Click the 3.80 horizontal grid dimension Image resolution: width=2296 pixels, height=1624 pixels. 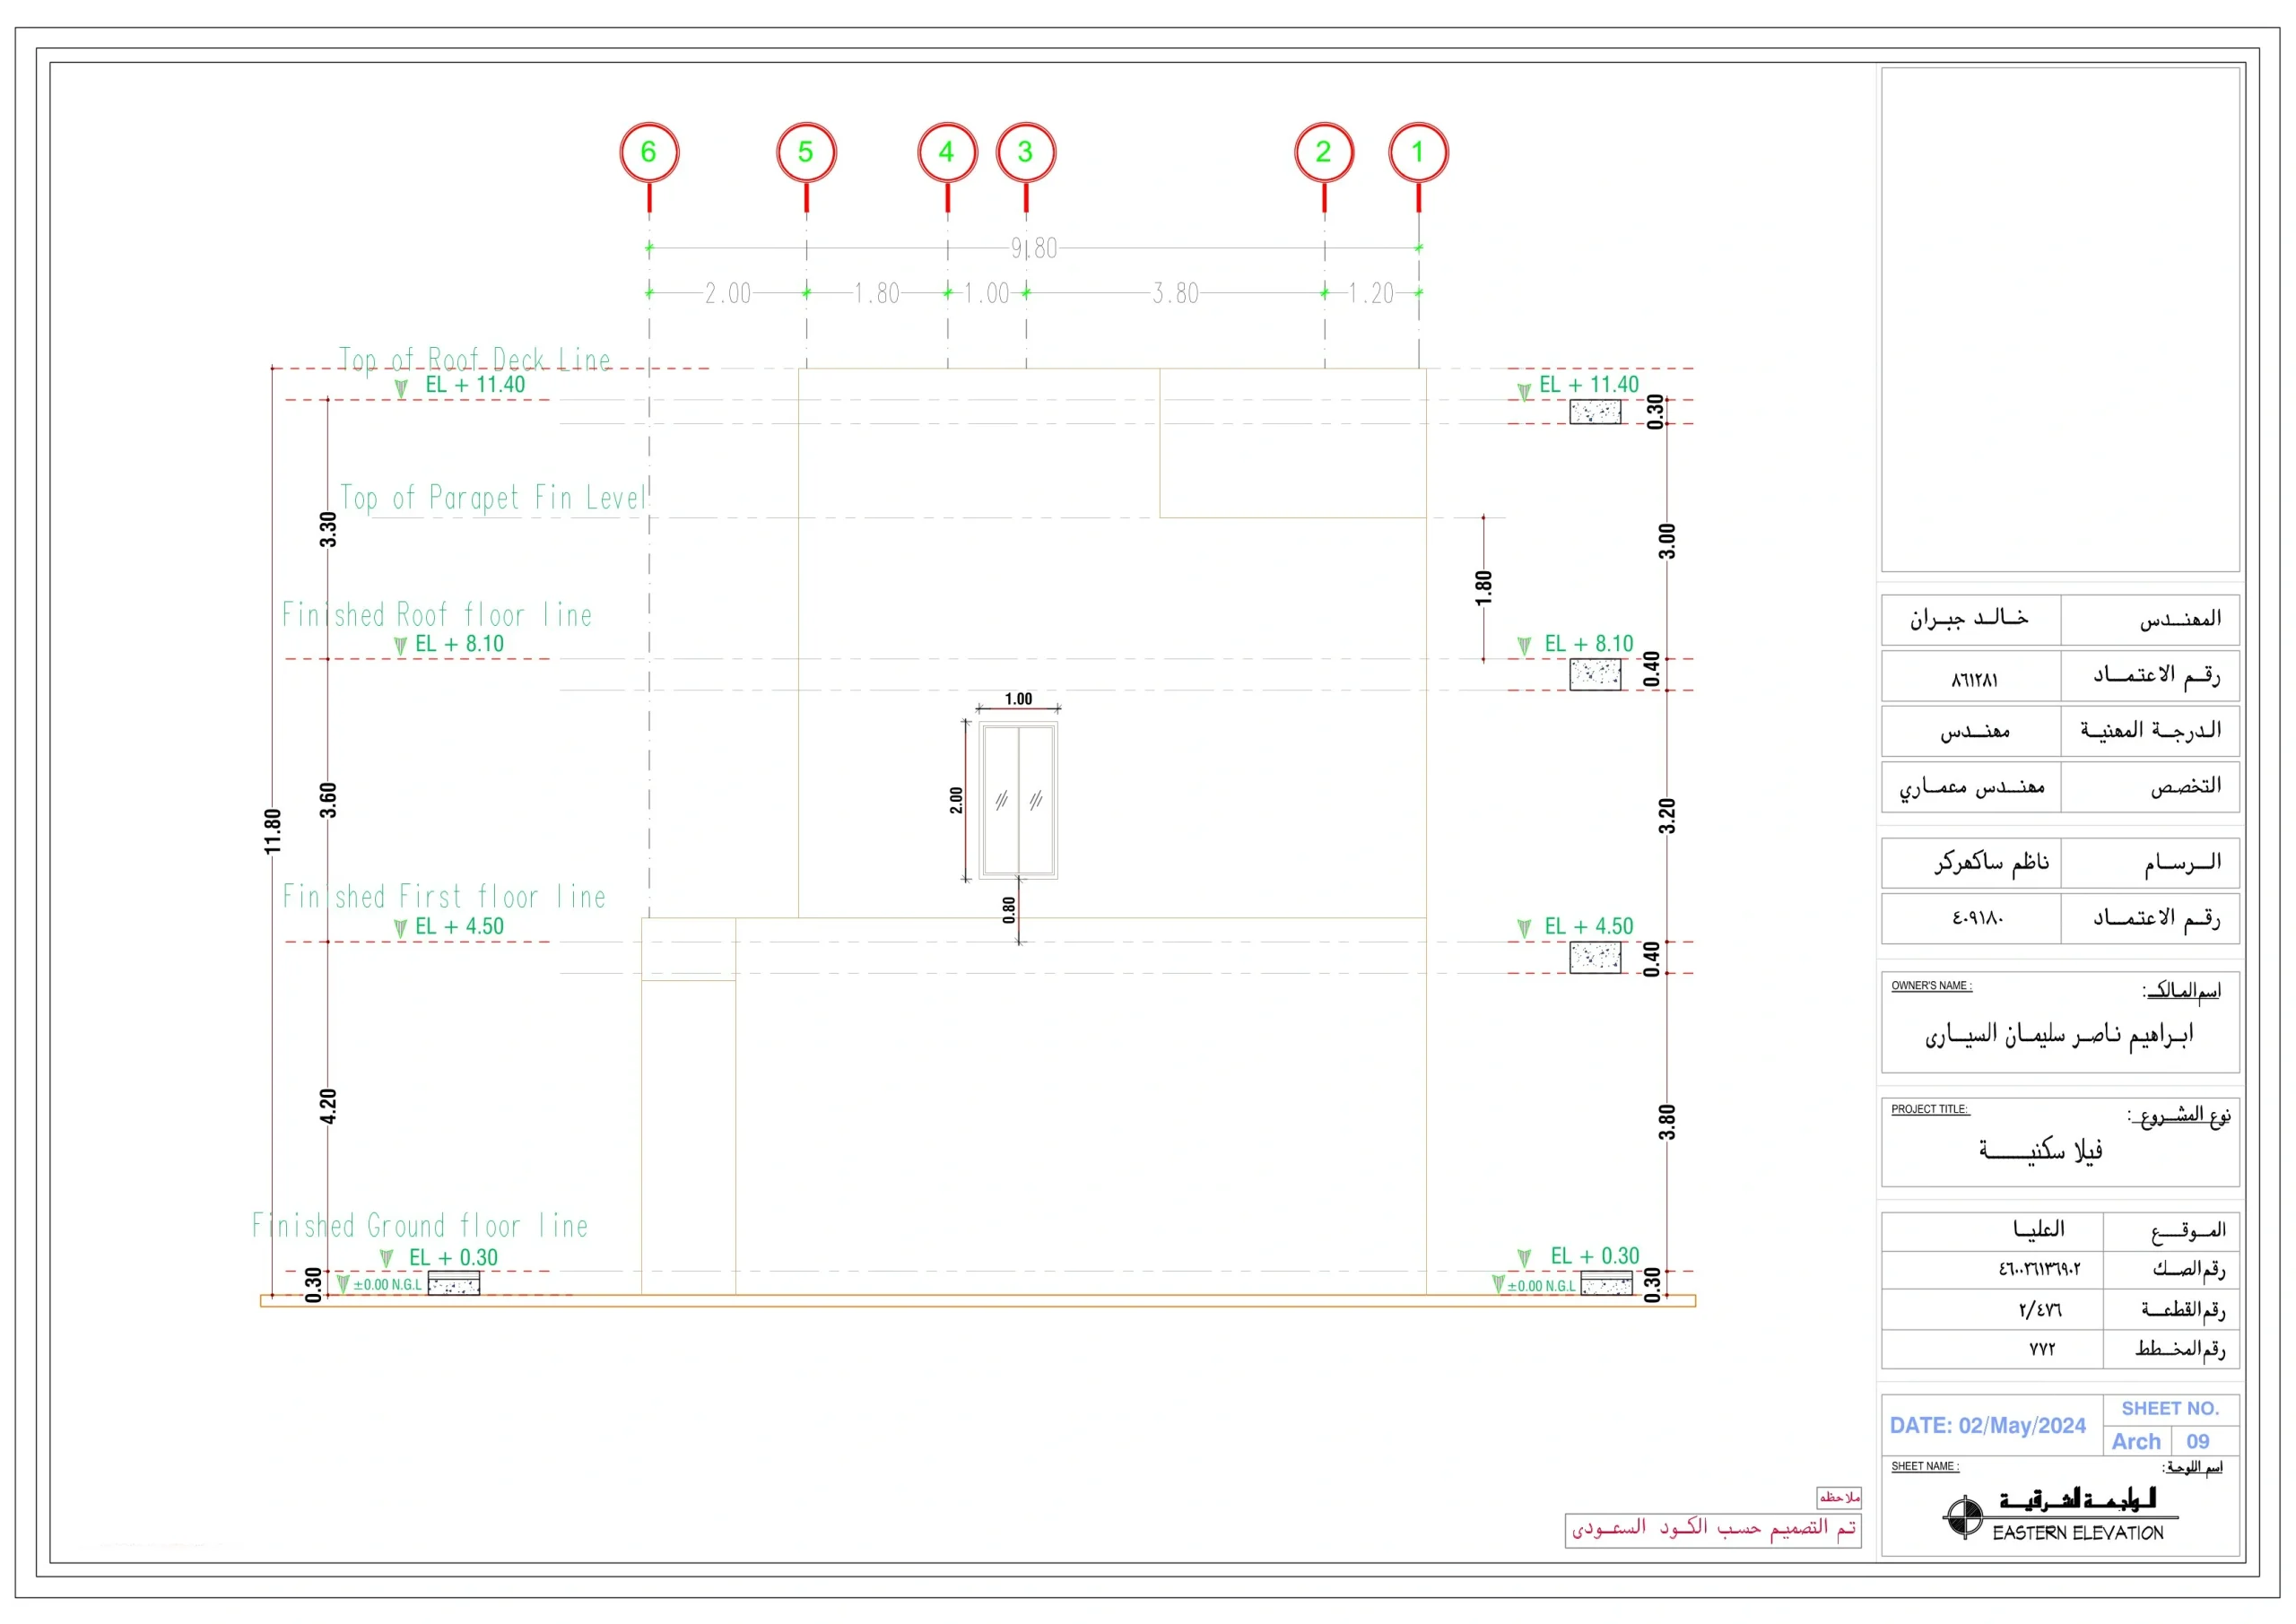pyautogui.click(x=1175, y=293)
